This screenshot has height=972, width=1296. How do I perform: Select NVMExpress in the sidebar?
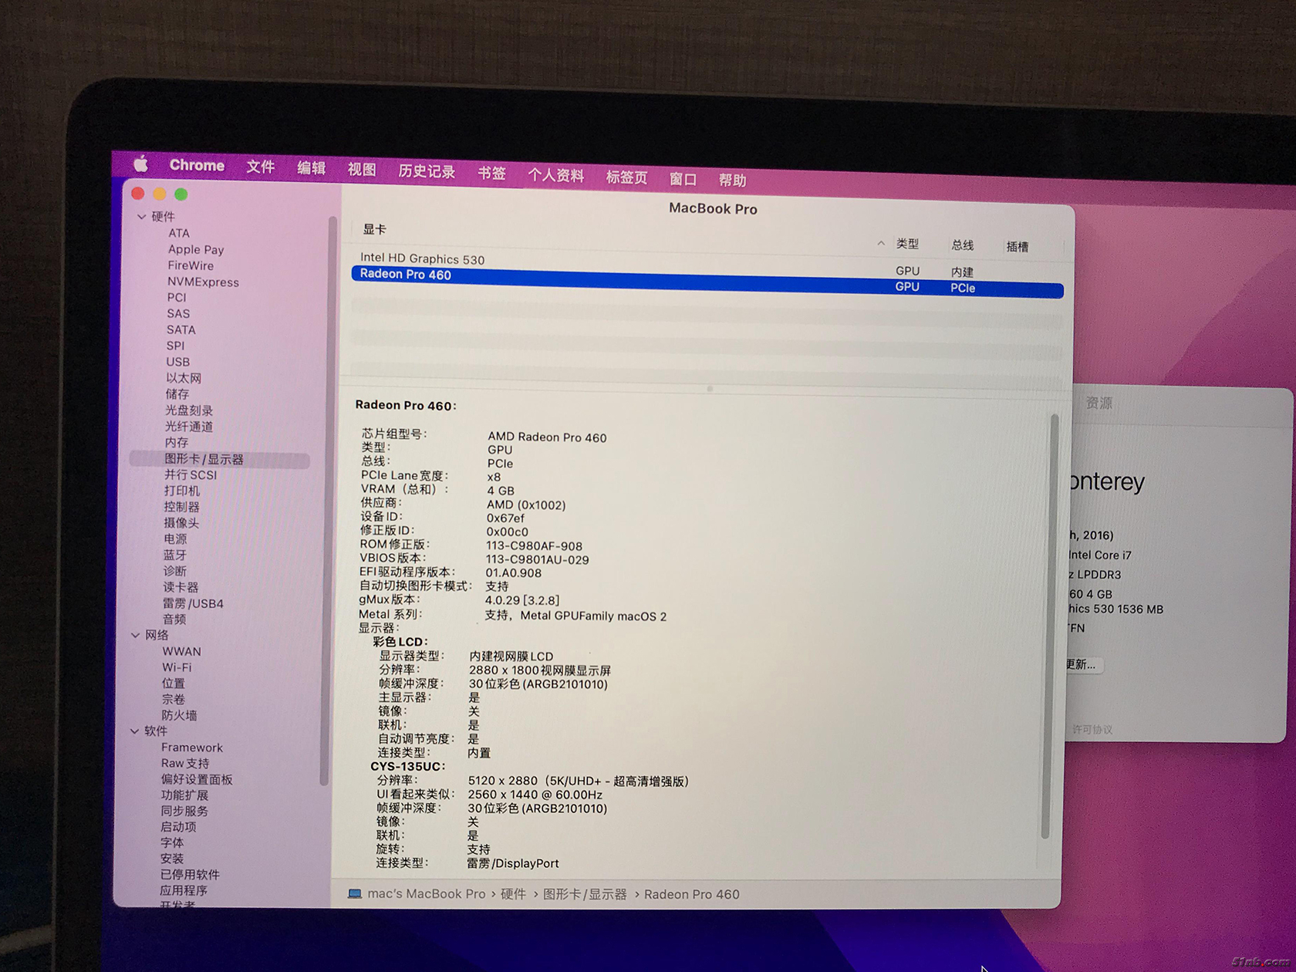point(203,282)
